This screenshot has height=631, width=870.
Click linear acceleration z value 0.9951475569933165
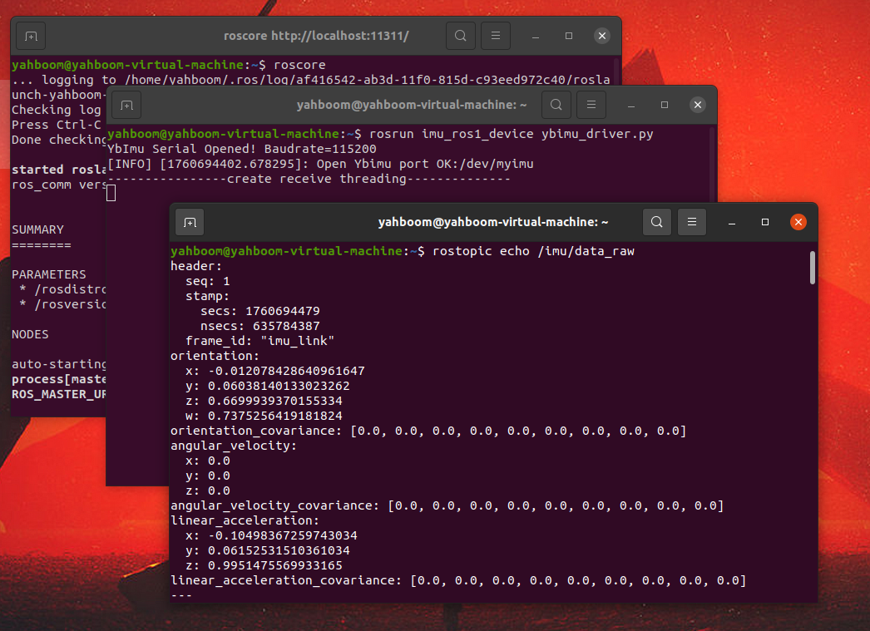pyautogui.click(x=275, y=565)
